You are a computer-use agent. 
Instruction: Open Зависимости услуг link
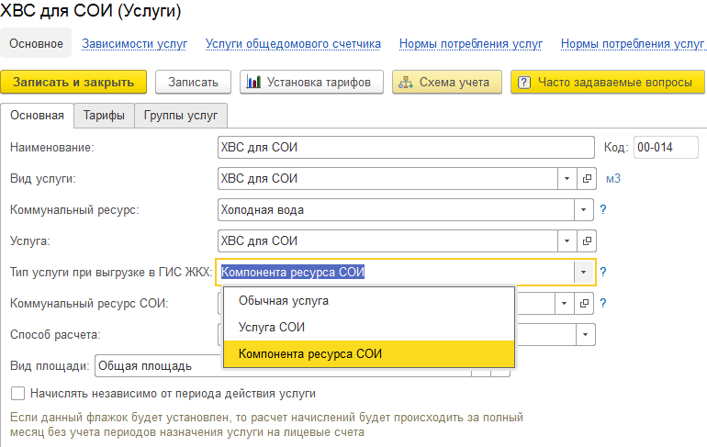click(134, 43)
